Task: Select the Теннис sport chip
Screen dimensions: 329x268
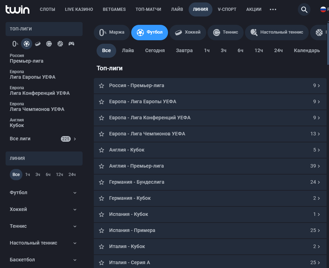Action: 225,33
